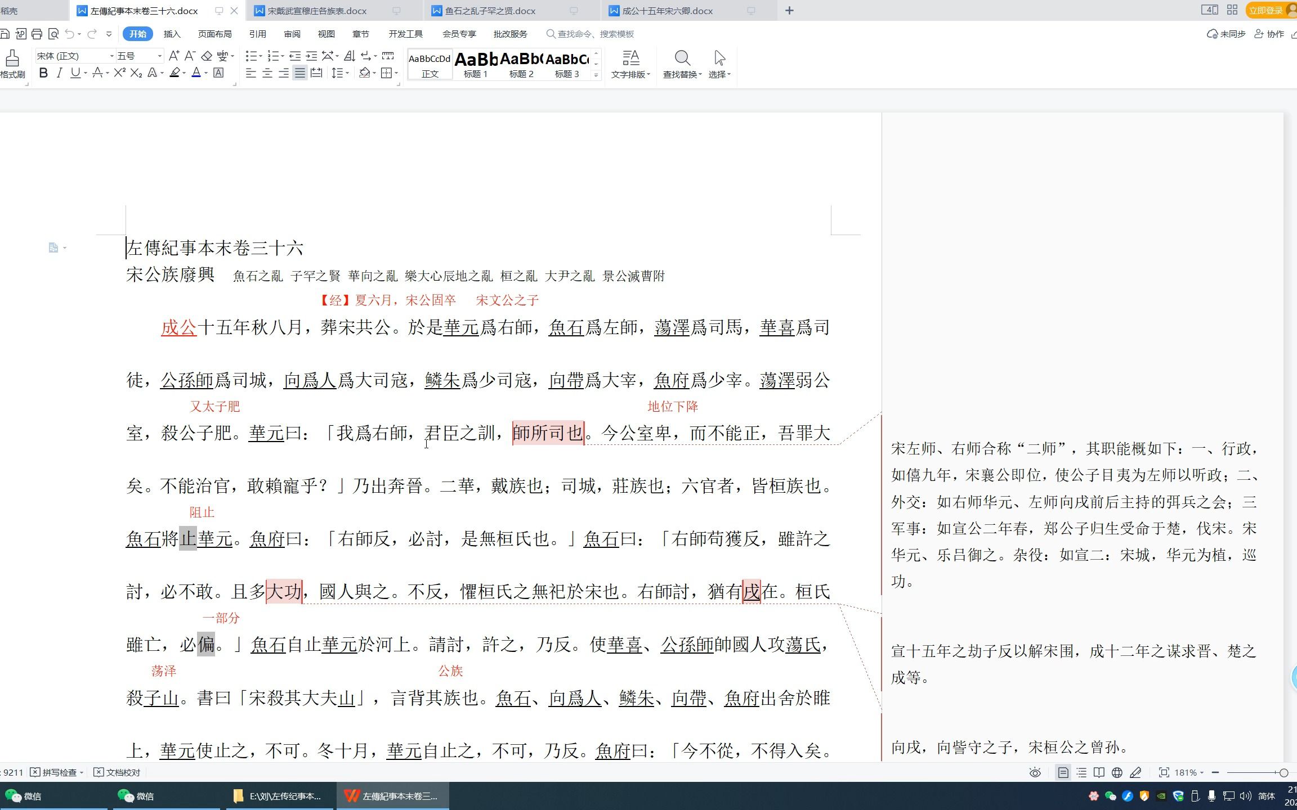Open the 引用 ribbon tab

click(x=257, y=34)
